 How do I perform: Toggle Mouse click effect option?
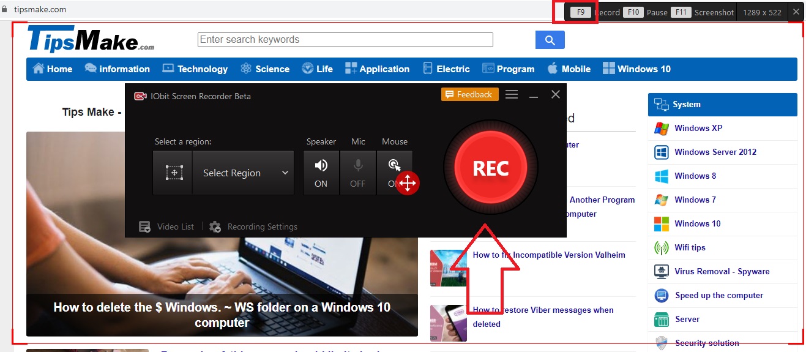click(x=394, y=173)
